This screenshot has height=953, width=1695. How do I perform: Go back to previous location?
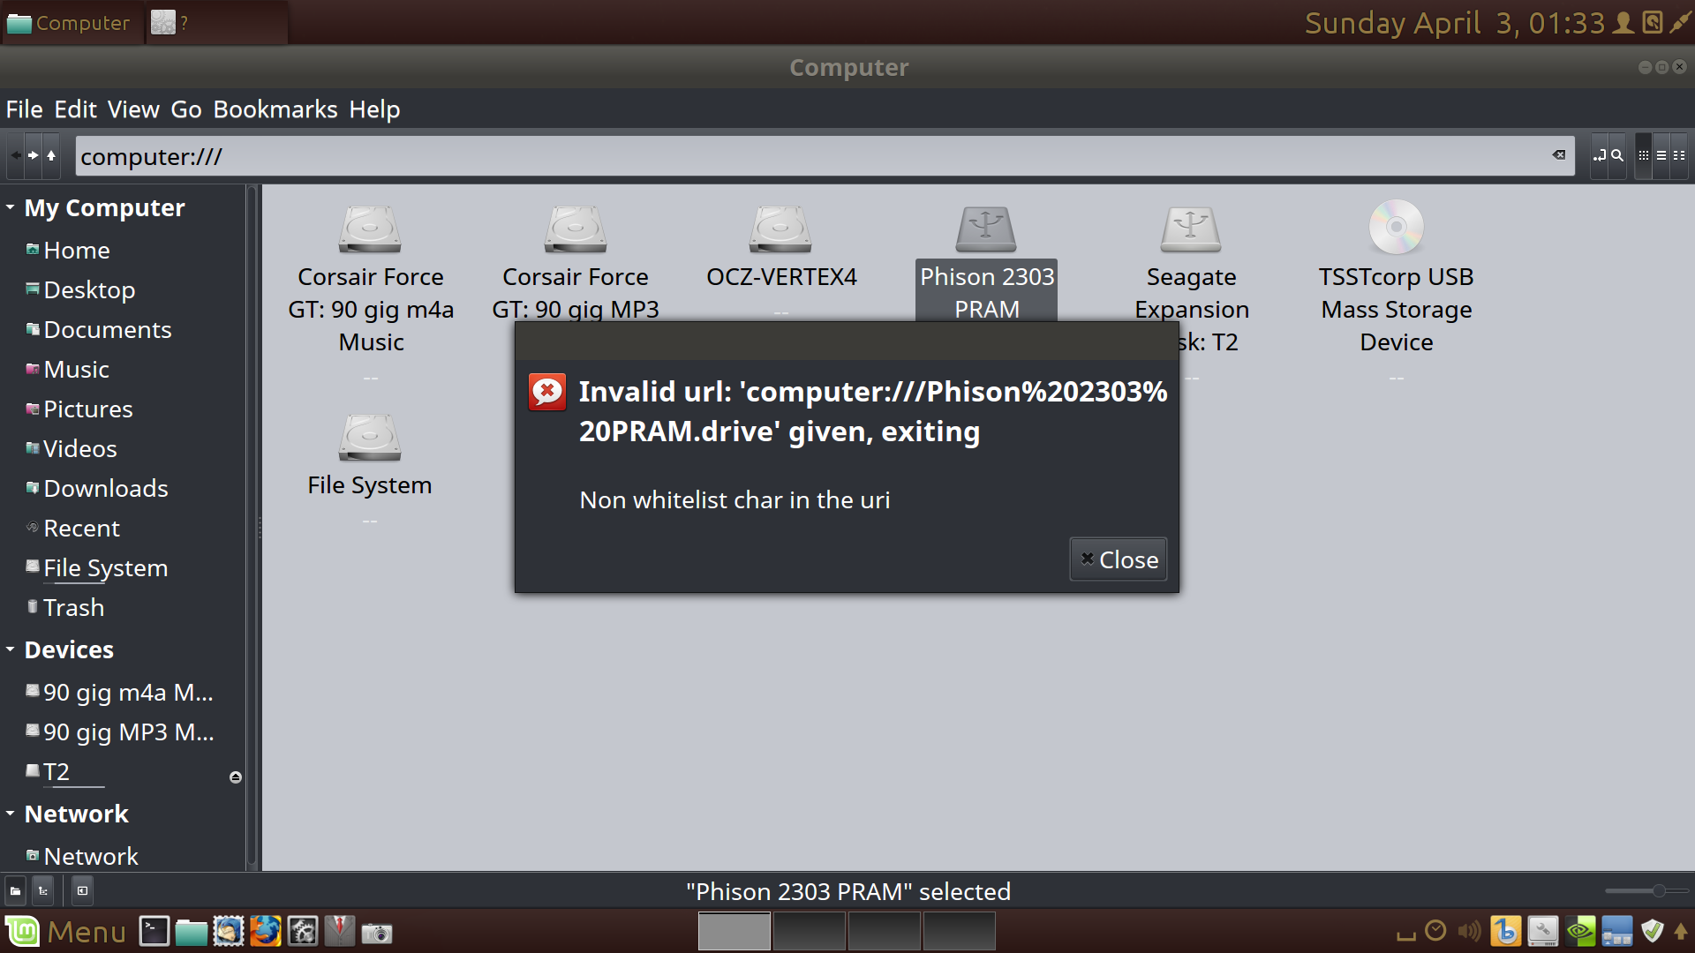pyautogui.click(x=16, y=155)
